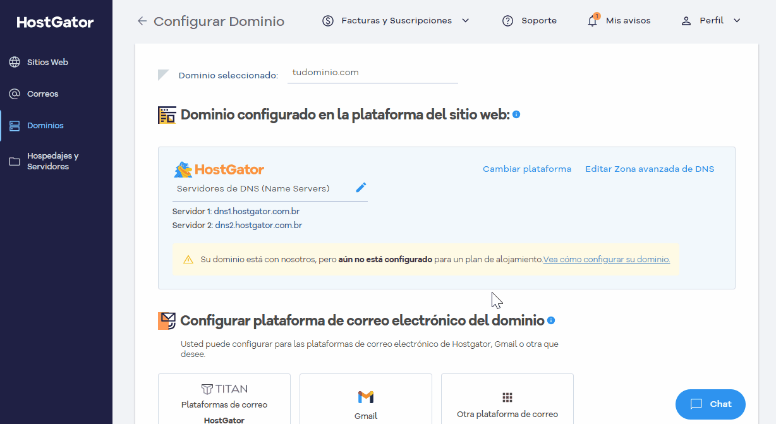Click the HostGator gator logo in DNS panel
The height and width of the screenshot is (424, 776).
(219, 169)
